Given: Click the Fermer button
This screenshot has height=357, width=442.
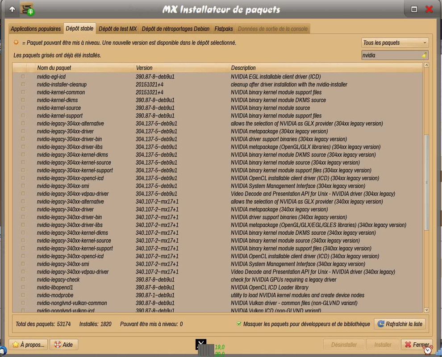Looking at the screenshot, I should point(417,345).
